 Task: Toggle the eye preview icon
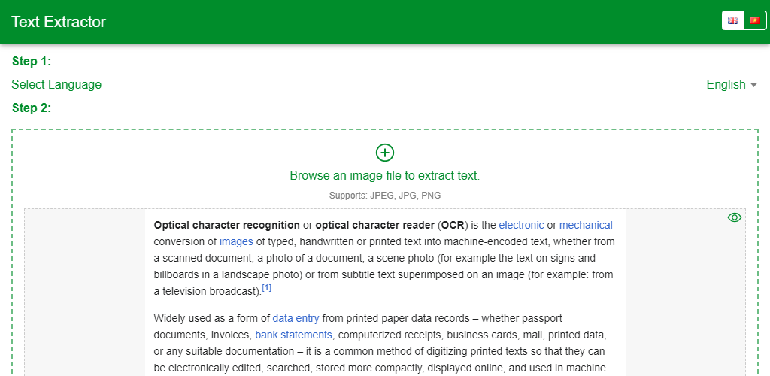(x=734, y=217)
